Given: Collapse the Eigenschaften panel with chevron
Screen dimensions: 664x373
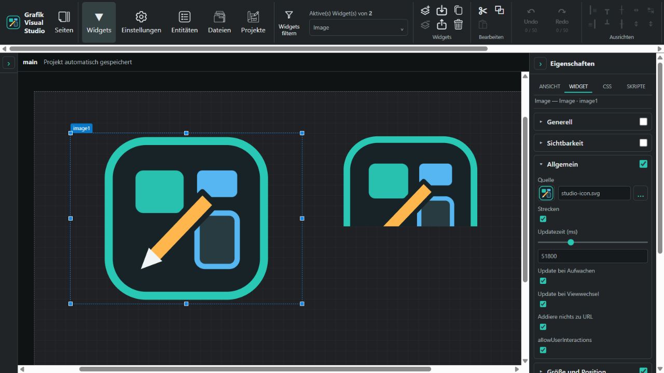Looking at the screenshot, I should coord(541,64).
